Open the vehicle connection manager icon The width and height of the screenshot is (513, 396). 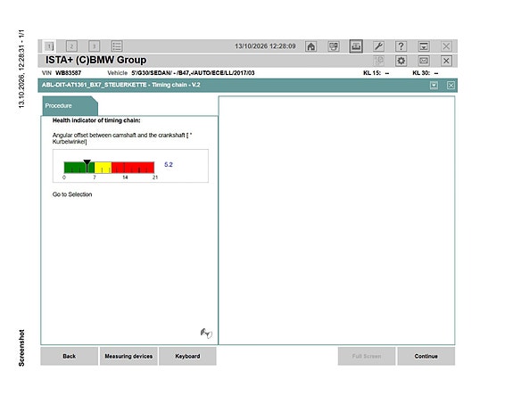(334, 46)
